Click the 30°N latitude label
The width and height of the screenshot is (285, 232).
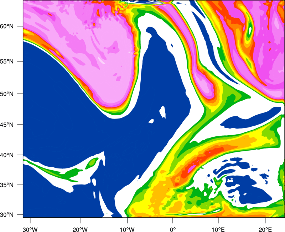pos(7,215)
